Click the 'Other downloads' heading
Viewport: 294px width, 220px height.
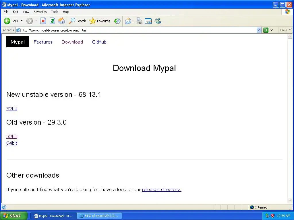point(33,175)
